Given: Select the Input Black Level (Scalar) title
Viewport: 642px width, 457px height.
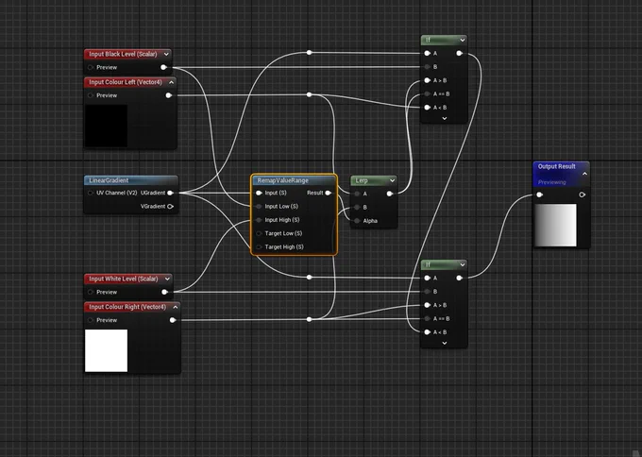Looking at the screenshot, I should point(124,54).
